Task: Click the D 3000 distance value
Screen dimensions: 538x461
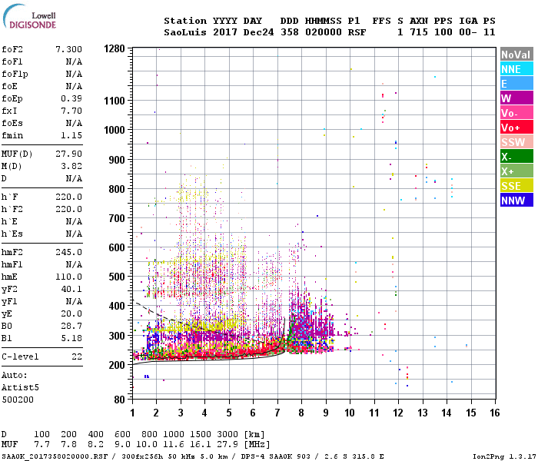Action: 227,435
